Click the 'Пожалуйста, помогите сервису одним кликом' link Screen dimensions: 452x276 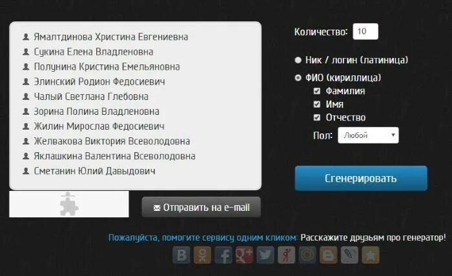click(202, 238)
